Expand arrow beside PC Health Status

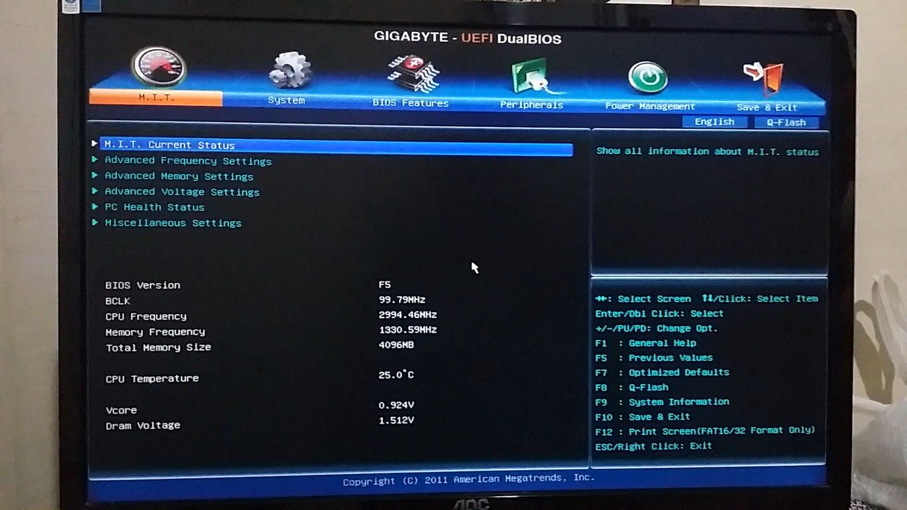tap(95, 207)
